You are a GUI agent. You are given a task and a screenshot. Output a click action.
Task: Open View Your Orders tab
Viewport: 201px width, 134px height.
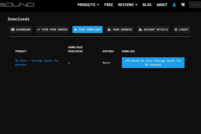point(52,29)
